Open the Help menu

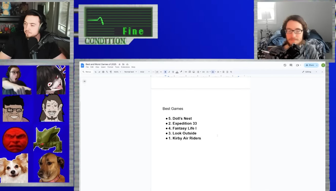point(133,67)
